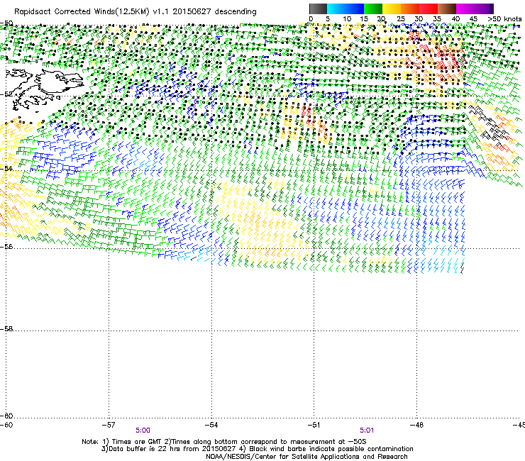
Task: Click the note line starting 'Note: 1) Times are GMT'
Action: [225, 442]
